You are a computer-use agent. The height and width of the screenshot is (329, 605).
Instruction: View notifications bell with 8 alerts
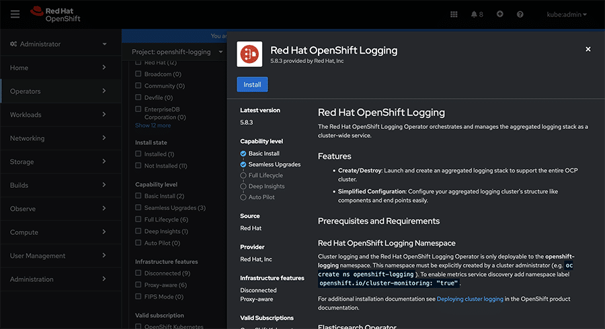pyautogui.click(x=477, y=14)
